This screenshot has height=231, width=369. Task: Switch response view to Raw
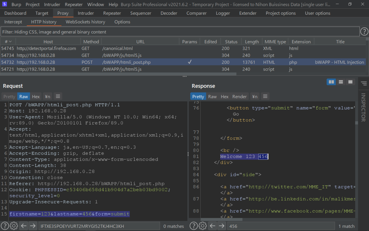(x=212, y=96)
